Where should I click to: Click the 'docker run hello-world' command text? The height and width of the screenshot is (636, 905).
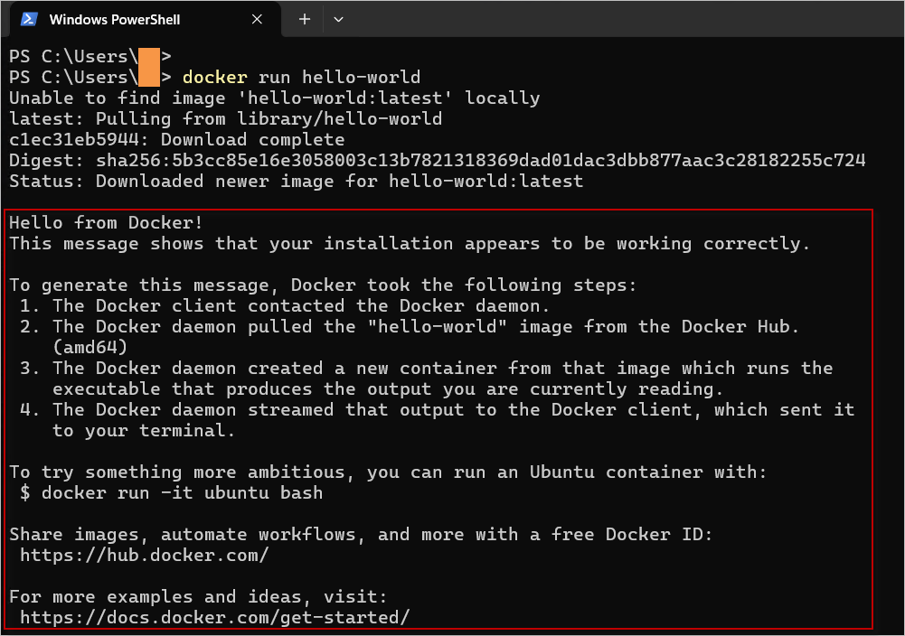(301, 78)
